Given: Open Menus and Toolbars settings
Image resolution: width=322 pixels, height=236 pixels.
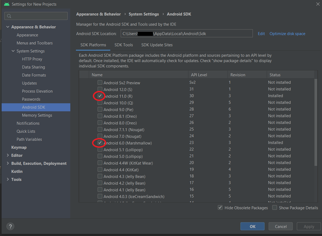Looking at the screenshot, I should [x=35, y=43].
